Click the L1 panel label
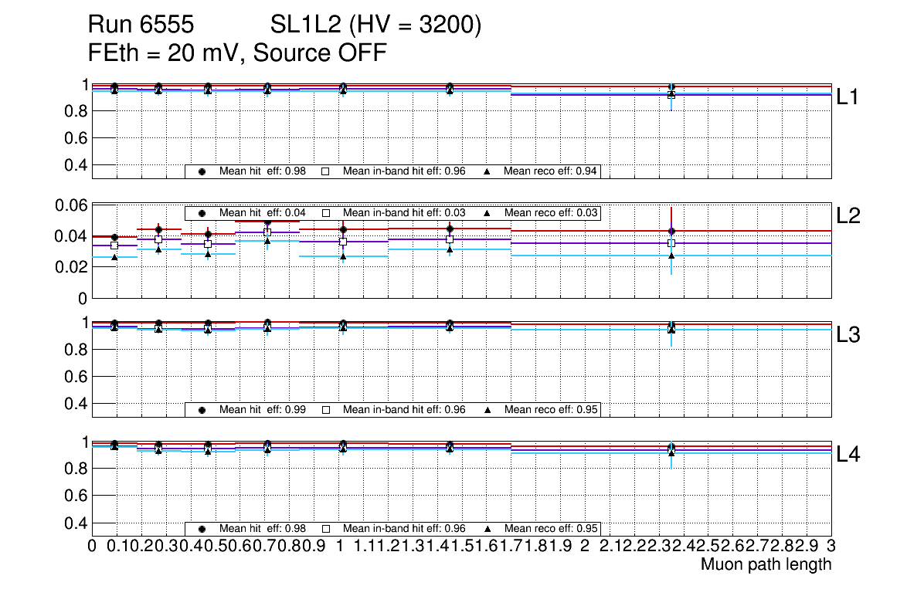The width and height of the screenshot is (924, 596). [848, 97]
